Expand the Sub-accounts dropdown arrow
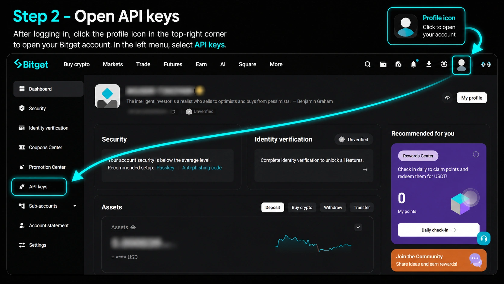Viewport: 504px width, 284px height. (x=75, y=206)
